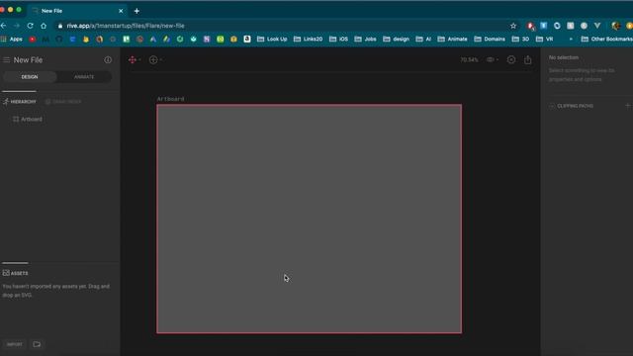Show hidden bookmarks overflow chevron
Image resolution: width=633 pixels, height=356 pixels.
click(x=571, y=39)
